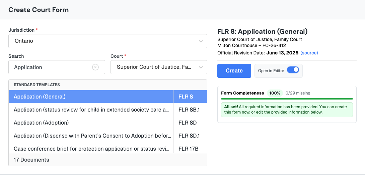Click Milton Courthouse – FC-26-412 text

[x=251, y=45]
